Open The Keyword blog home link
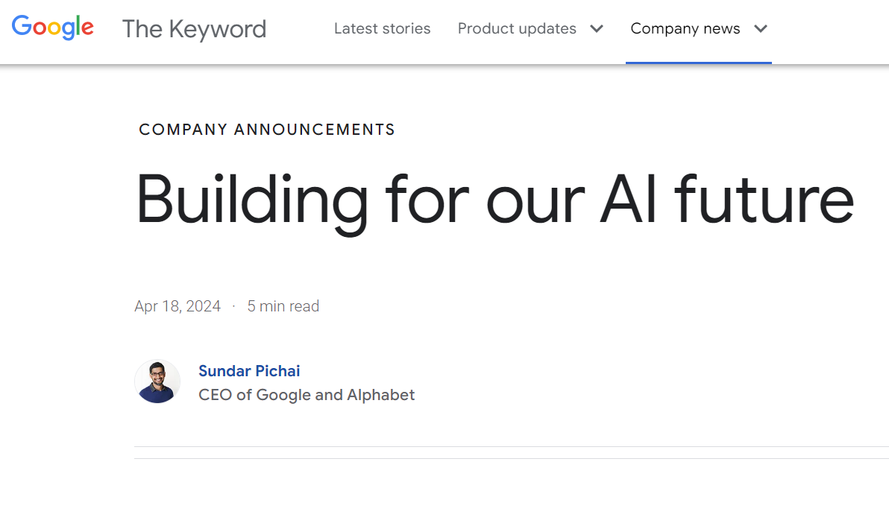The width and height of the screenshot is (889, 526). click(194, 29)
